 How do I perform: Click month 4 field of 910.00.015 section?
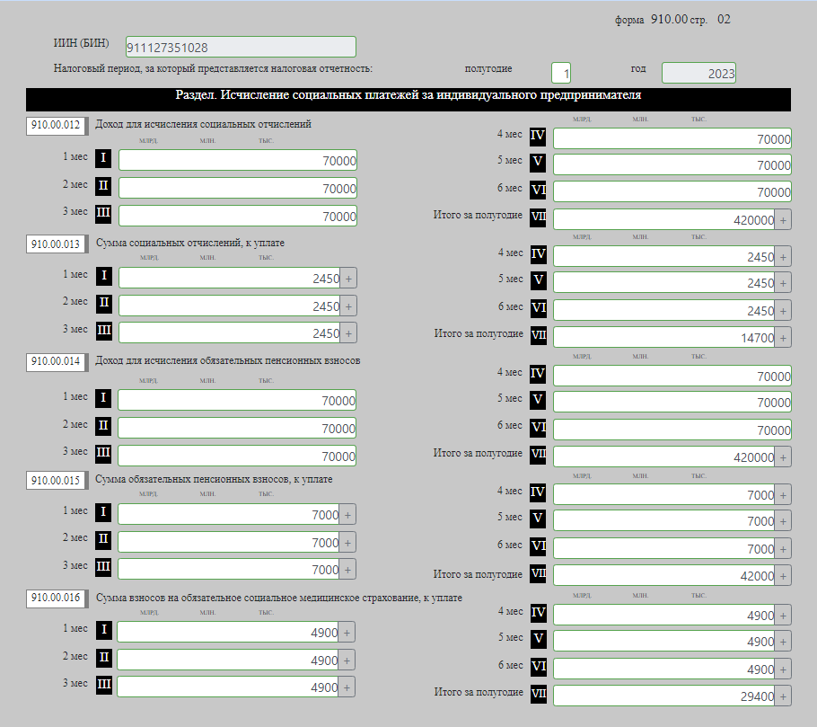tap(663, 495)
